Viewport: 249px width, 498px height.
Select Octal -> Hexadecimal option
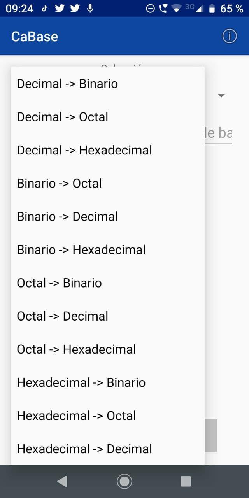coord(76,349)
